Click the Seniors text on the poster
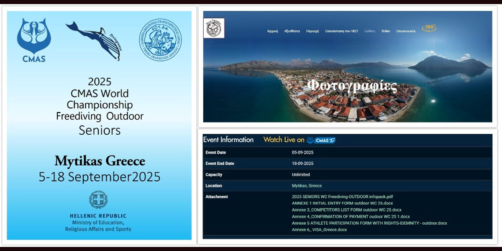This screenshot has width=502, height=251. coord(100,130)
